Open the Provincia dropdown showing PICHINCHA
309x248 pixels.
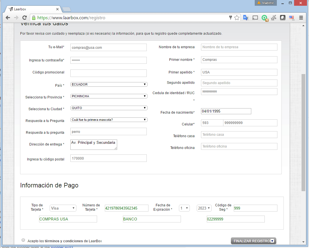tap(109, 96)
